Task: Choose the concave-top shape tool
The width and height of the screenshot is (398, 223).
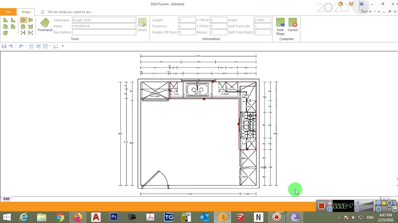Action: coord(30,26)
